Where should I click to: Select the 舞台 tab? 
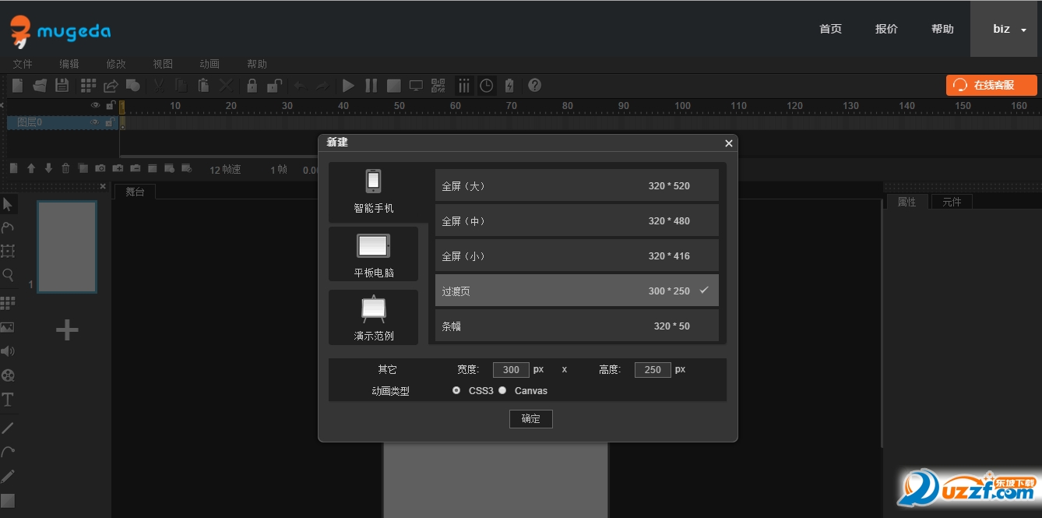tap(135, 192)
